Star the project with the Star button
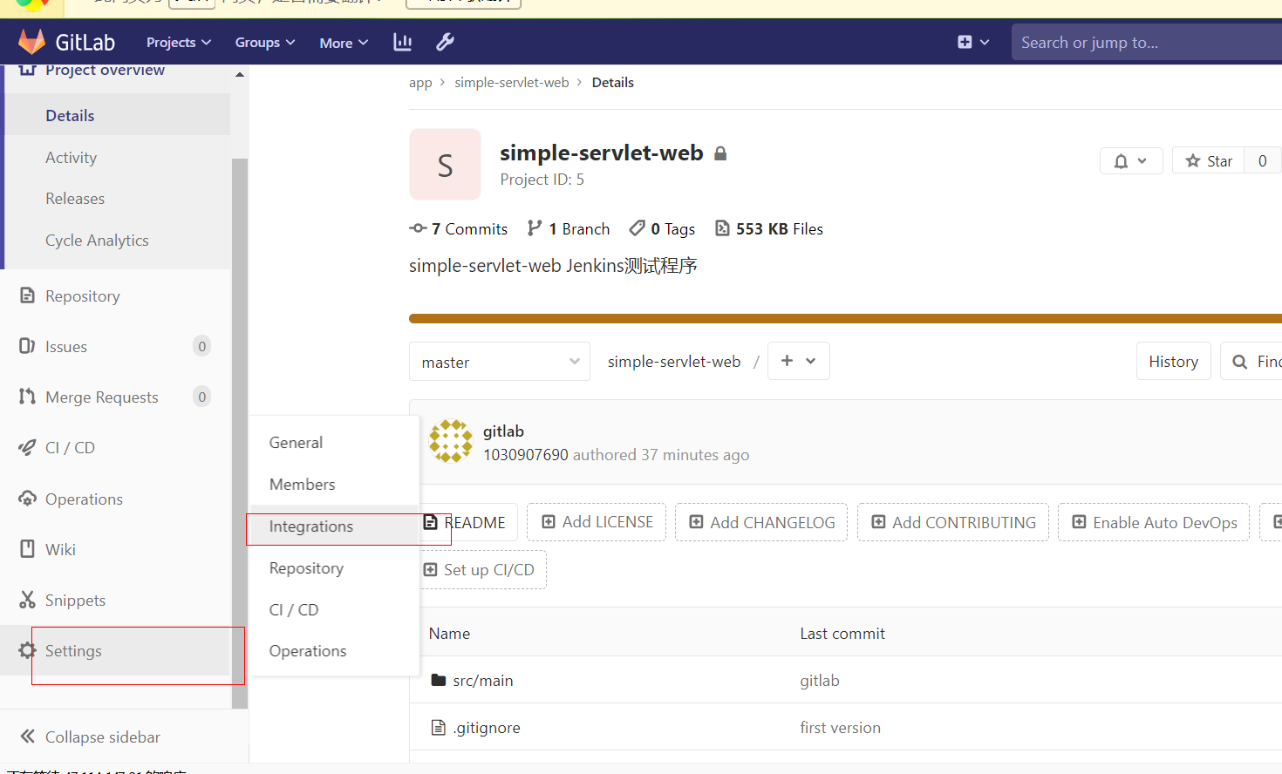The height and width of the screenshot is (774, 1282). 1208,160
